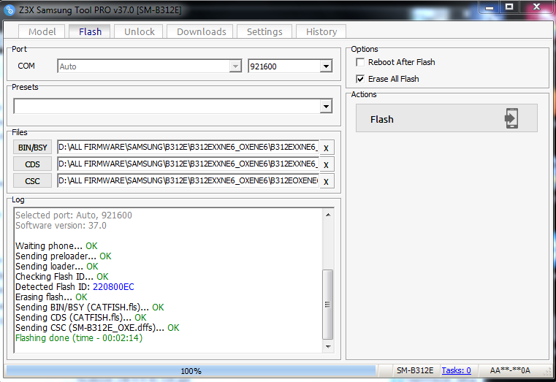Click the CDS file browse button
The height and width of the screenshot is (382, 556).
(33, 164)
